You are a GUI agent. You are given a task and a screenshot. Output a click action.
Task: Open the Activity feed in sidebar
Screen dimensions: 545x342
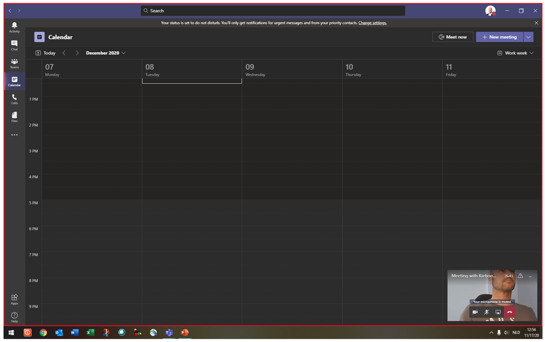coord(14,27)
